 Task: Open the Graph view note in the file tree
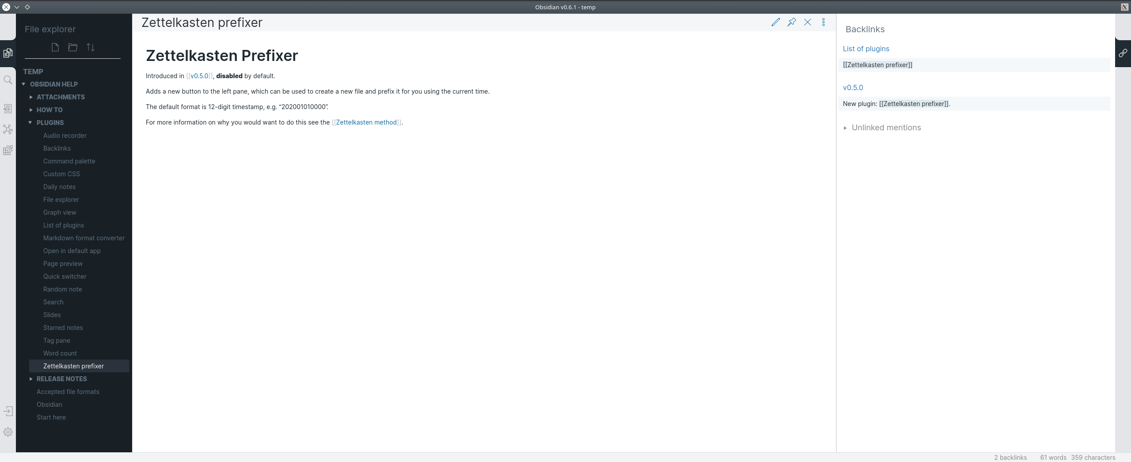click(x=60, y=212)
